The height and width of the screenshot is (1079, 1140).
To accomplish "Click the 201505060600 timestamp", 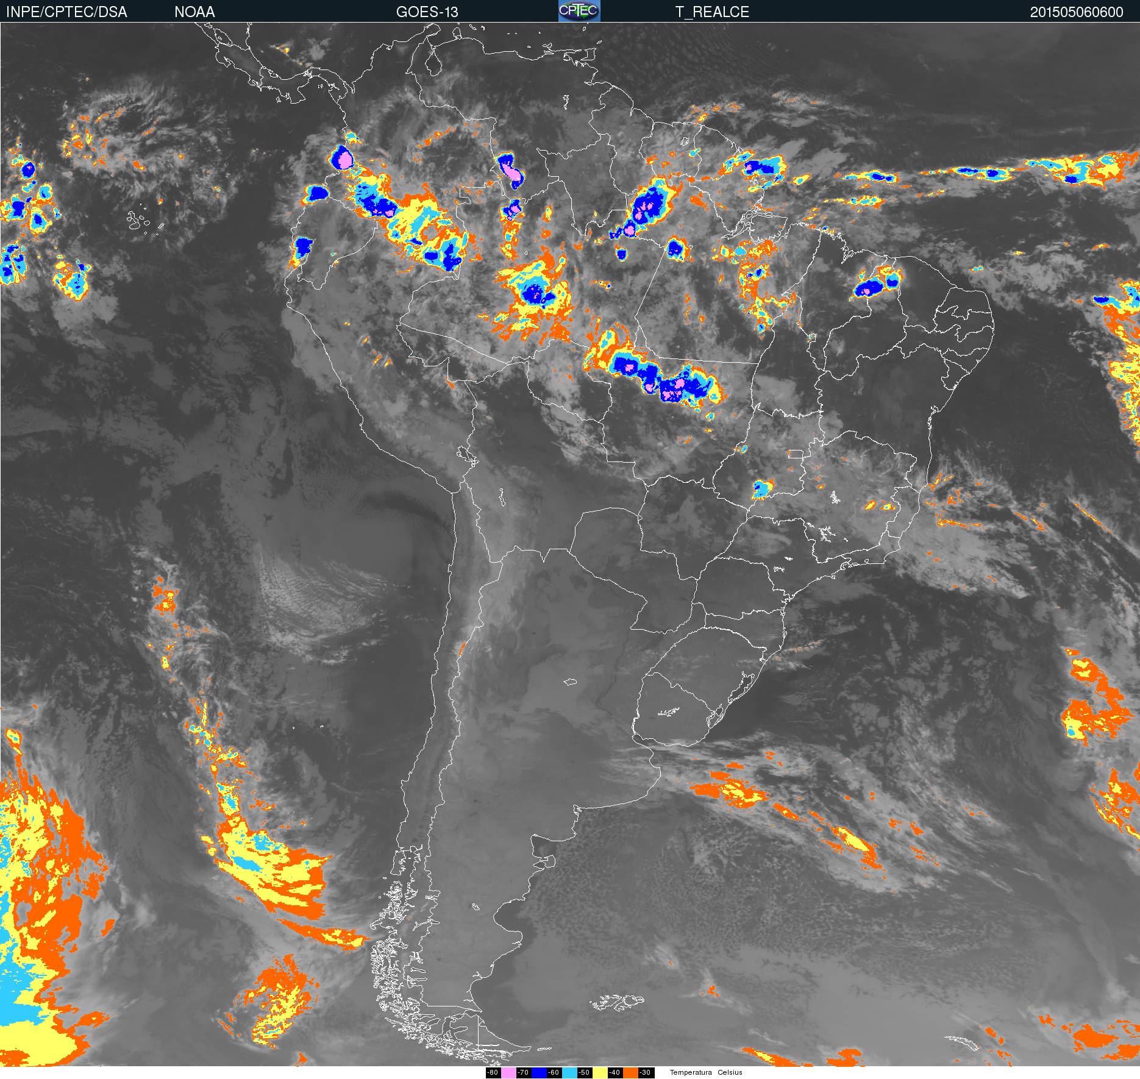I will coord(1077,12).
